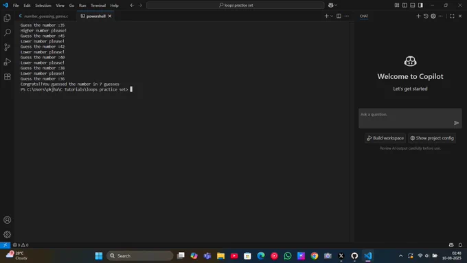
Task: Click Build workspace button
Action: coord(385,138)
